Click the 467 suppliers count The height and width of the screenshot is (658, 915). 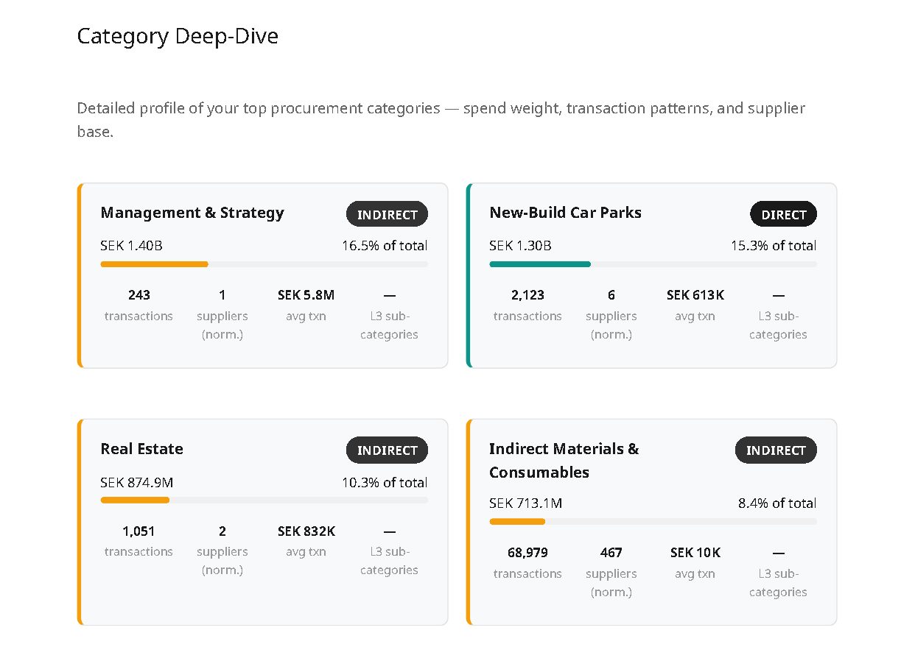point(611,553)
